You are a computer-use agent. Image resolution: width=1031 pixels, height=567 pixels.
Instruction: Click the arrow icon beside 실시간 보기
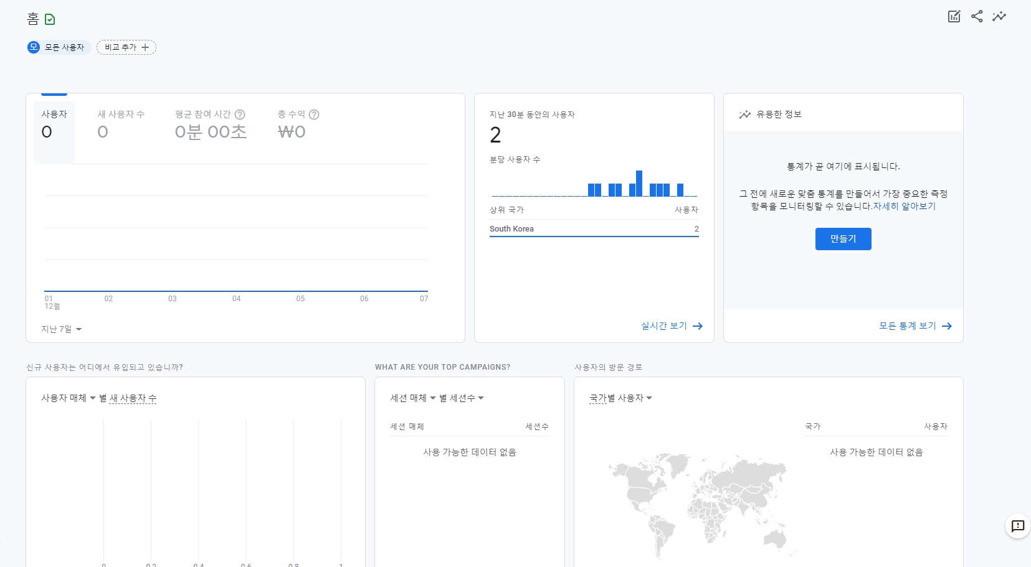698,326
